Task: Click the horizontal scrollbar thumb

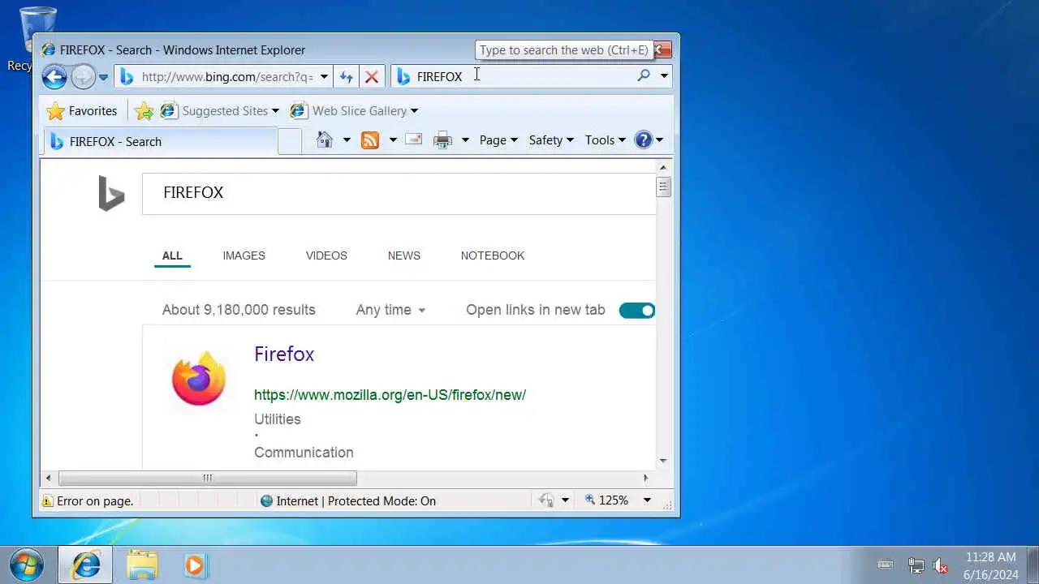Action: (207, 478)
